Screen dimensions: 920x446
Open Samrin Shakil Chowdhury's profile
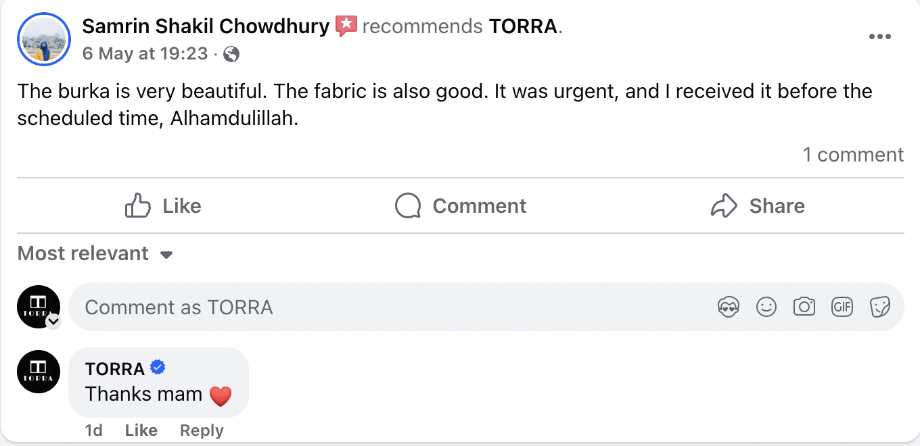204,26
